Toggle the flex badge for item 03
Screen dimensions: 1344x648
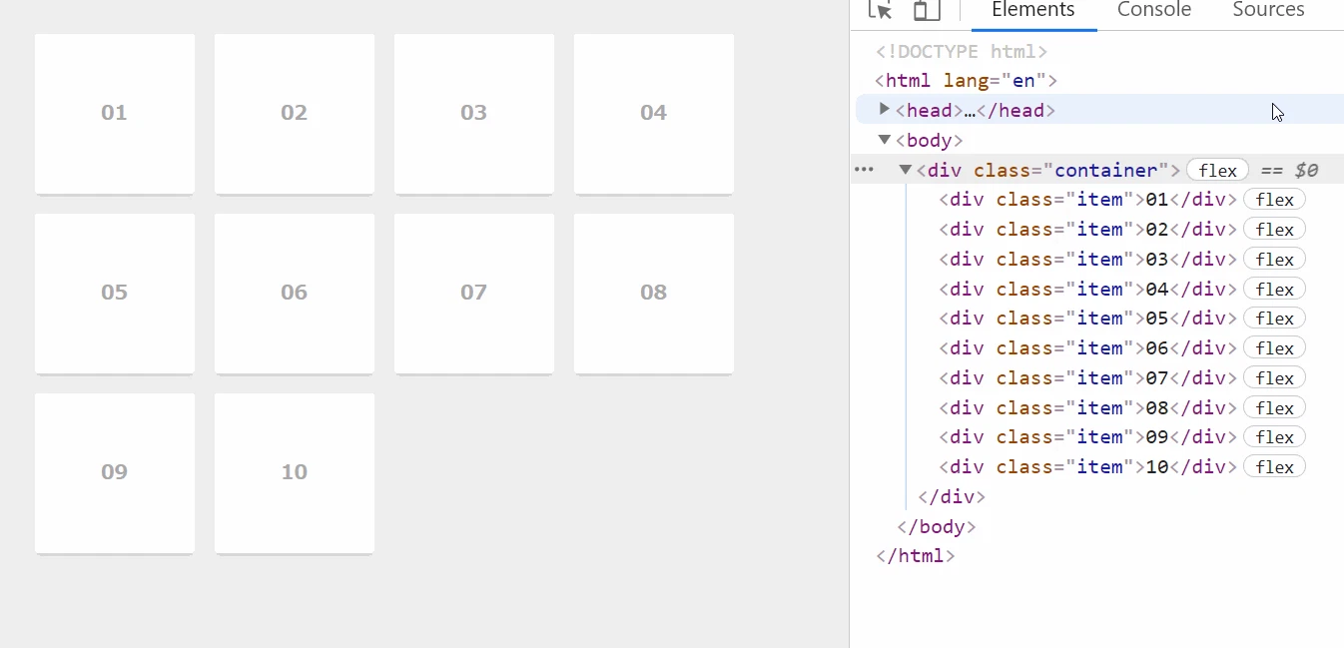(1274, 260)
